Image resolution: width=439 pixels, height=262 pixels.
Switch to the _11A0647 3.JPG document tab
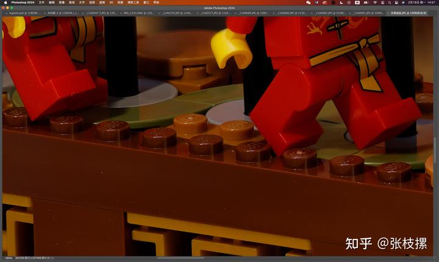[x=101, y=13]
